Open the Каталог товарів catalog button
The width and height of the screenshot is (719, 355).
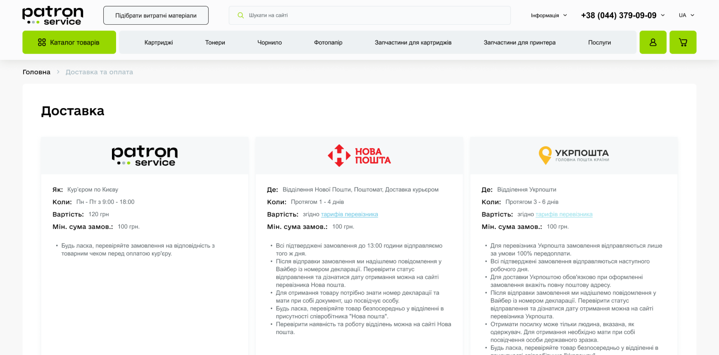coord(69,42)
